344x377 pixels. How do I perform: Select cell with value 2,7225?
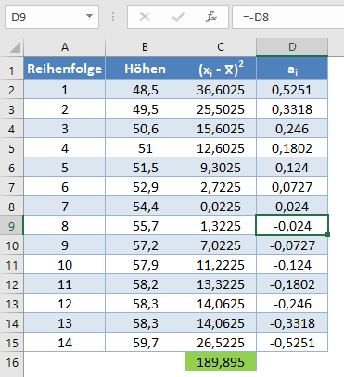pyautogui.click(x=221, y=187)
